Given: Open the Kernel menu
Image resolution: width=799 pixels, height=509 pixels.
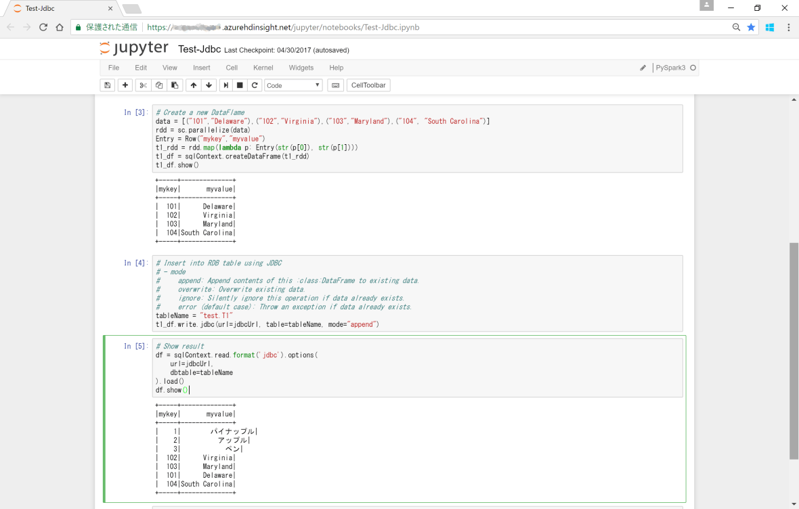Looking at the screenshot, I should click(x=263, y=68).
